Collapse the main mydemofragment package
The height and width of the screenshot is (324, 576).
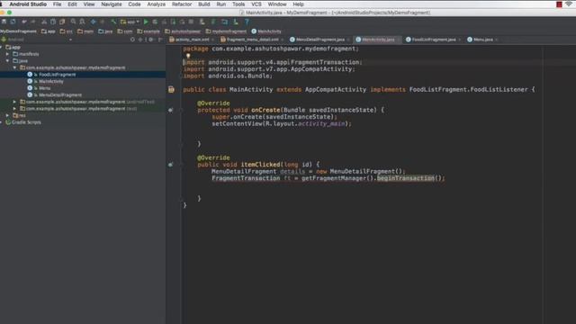click(x=14, y=67)
